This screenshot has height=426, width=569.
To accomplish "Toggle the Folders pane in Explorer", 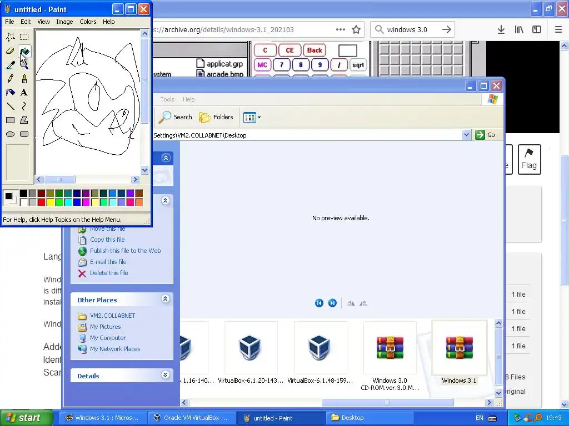I will tap(216, 117).
